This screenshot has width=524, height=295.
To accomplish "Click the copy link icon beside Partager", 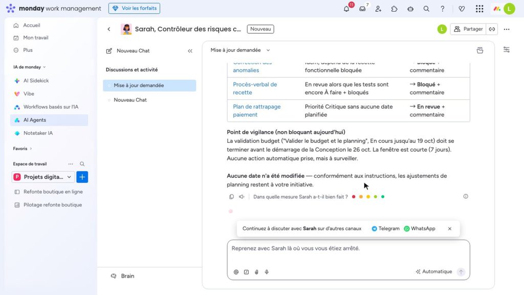I will click(x=492, y=29).
